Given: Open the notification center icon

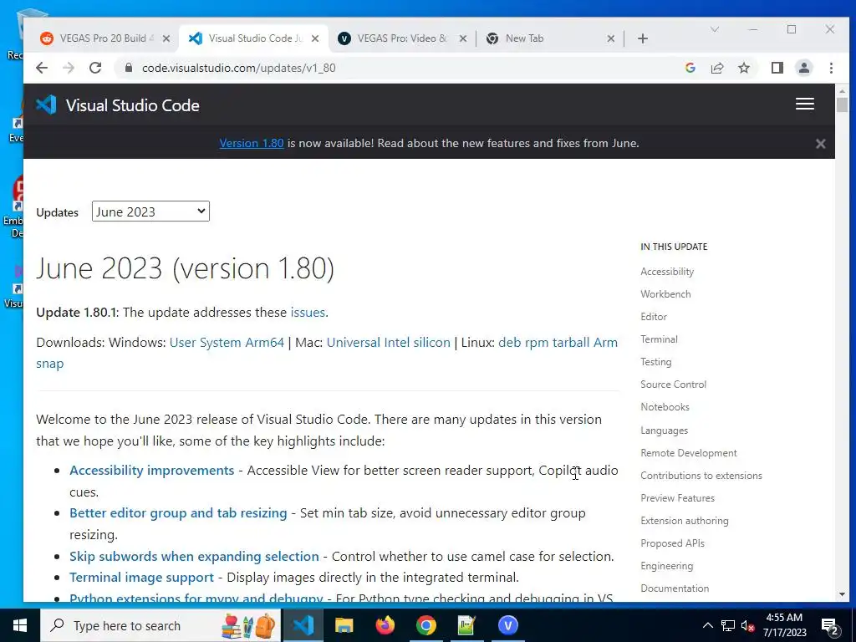Looking at the screenshot, I should 830,626.
